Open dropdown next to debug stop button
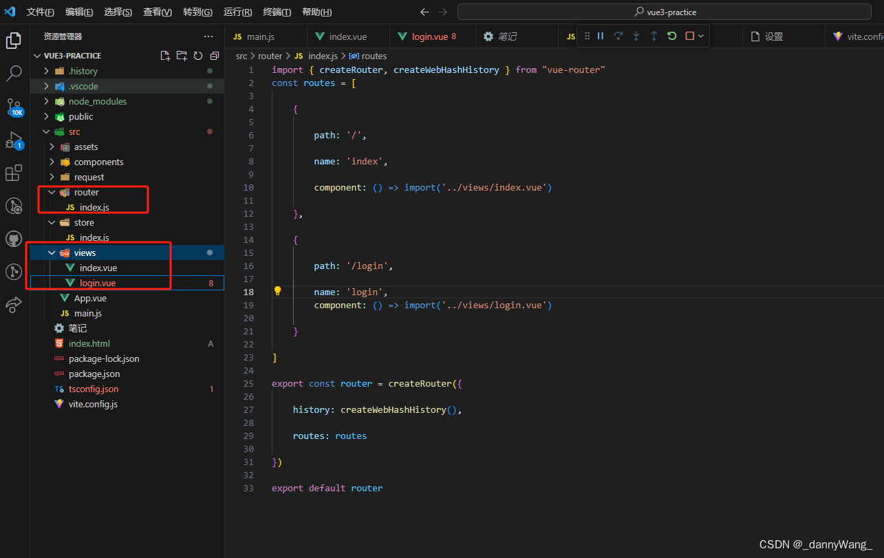The image size is (884, 558). click(701, 36)
